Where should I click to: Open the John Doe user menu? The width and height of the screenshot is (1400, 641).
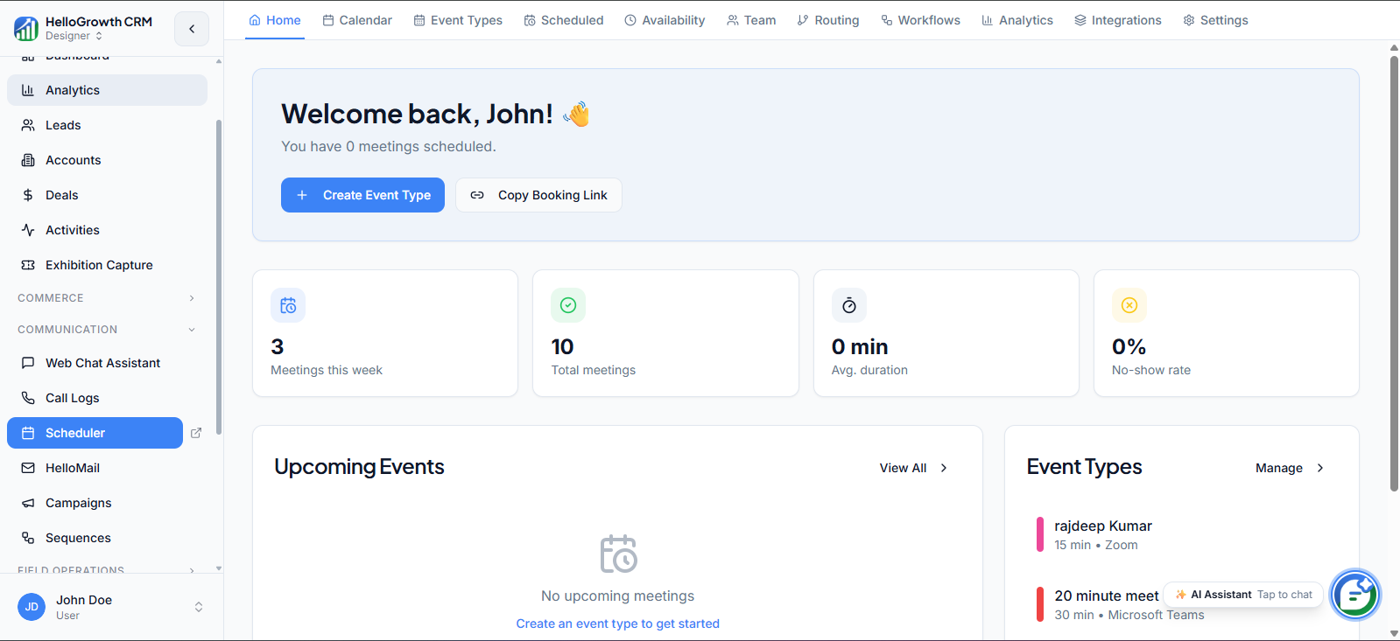tap(111, 607)
